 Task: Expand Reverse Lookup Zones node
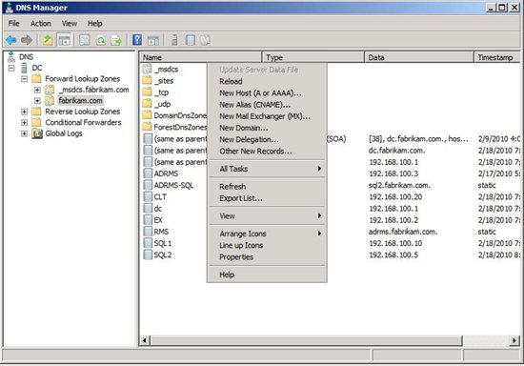coord(24,112)
